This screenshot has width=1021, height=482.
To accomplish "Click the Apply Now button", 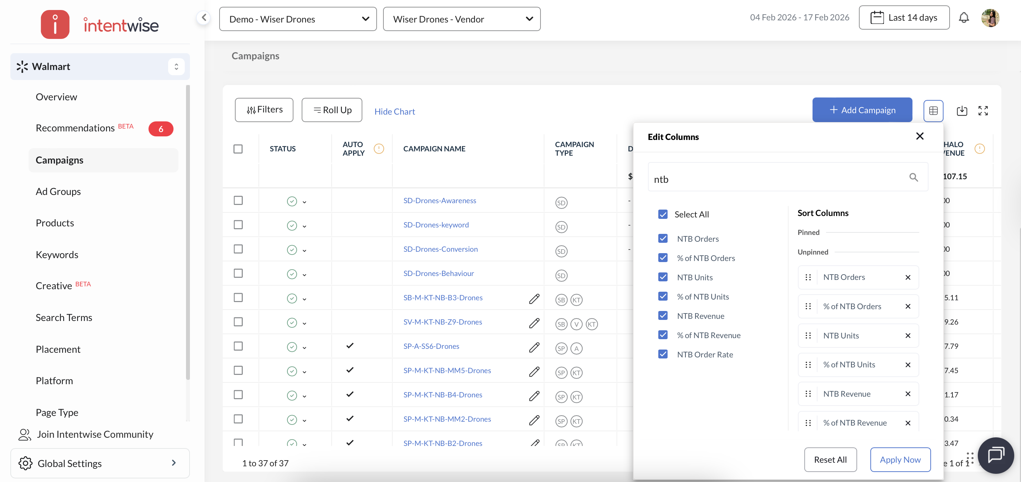I will [x=900, y=460].
